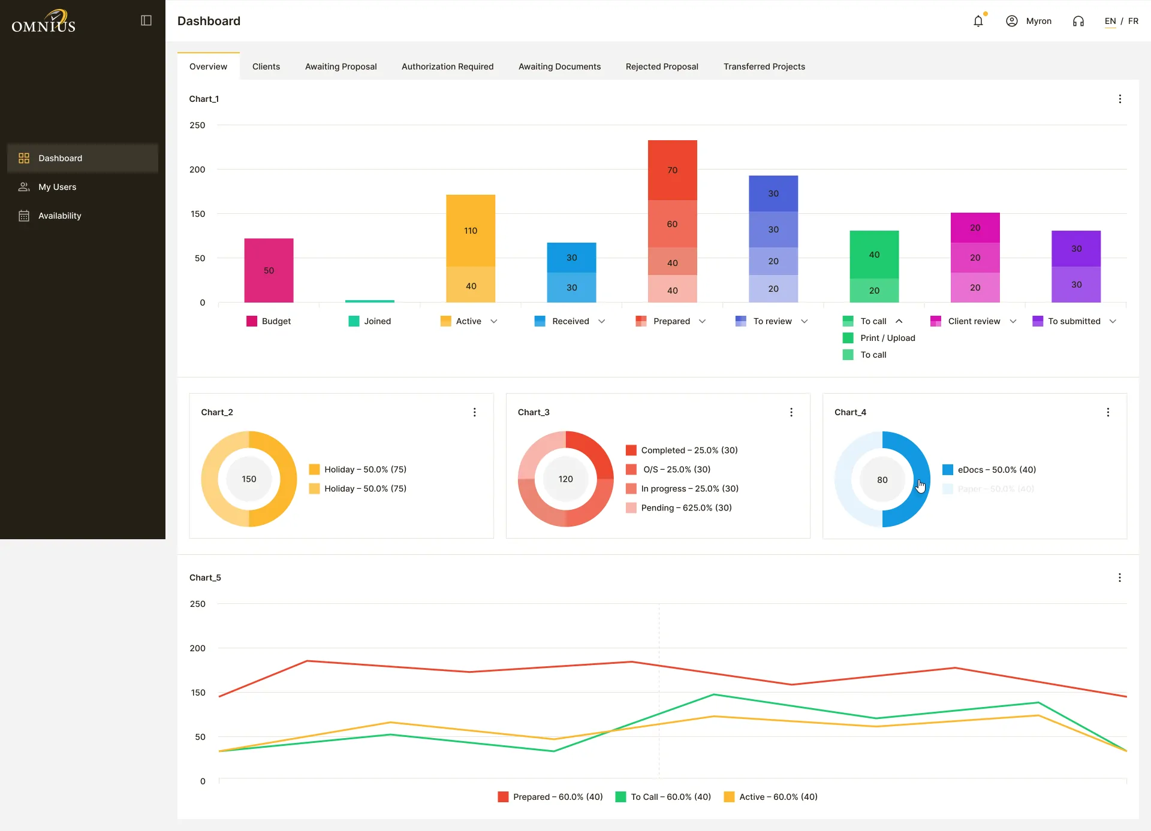Screen dimensions: 1151x831
Task: Open Chart_2 three-dot options menu
Action: click(x=475, y=412)
